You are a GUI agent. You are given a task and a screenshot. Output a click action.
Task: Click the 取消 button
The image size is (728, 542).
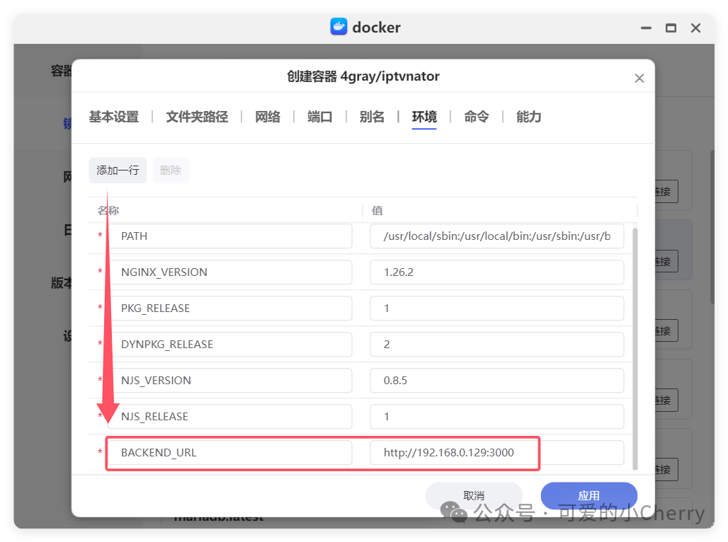pyautogui.click(x=474, y=495)
